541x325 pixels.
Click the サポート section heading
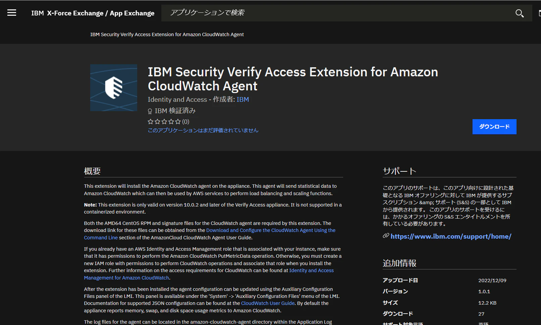399,171
